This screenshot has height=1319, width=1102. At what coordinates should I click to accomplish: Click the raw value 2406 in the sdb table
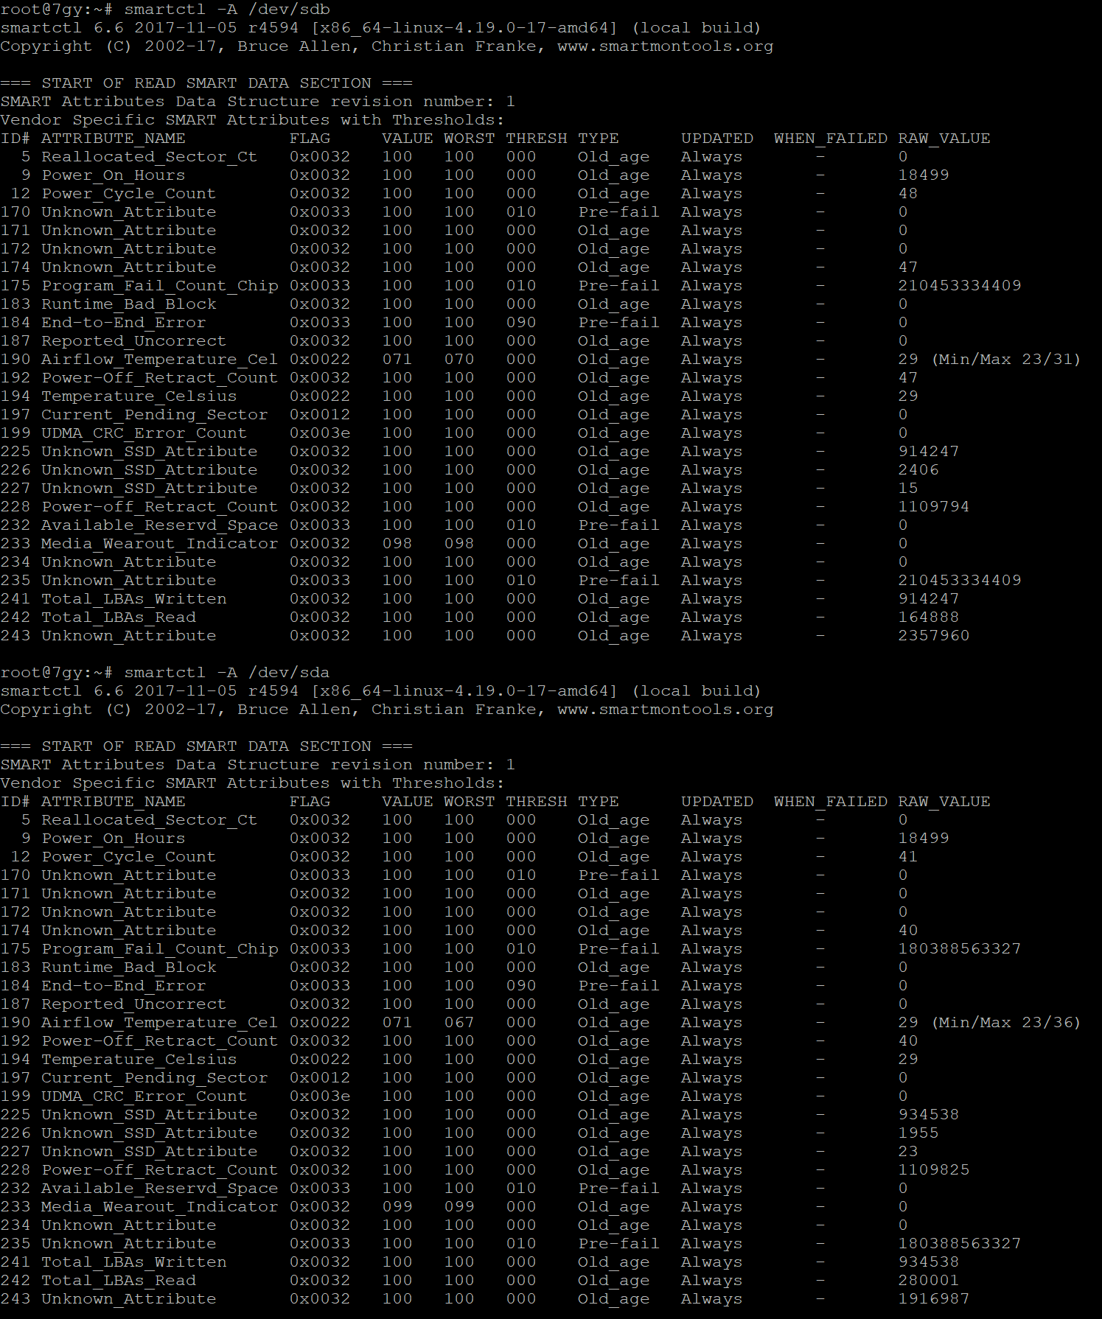[x=918, y=470]
